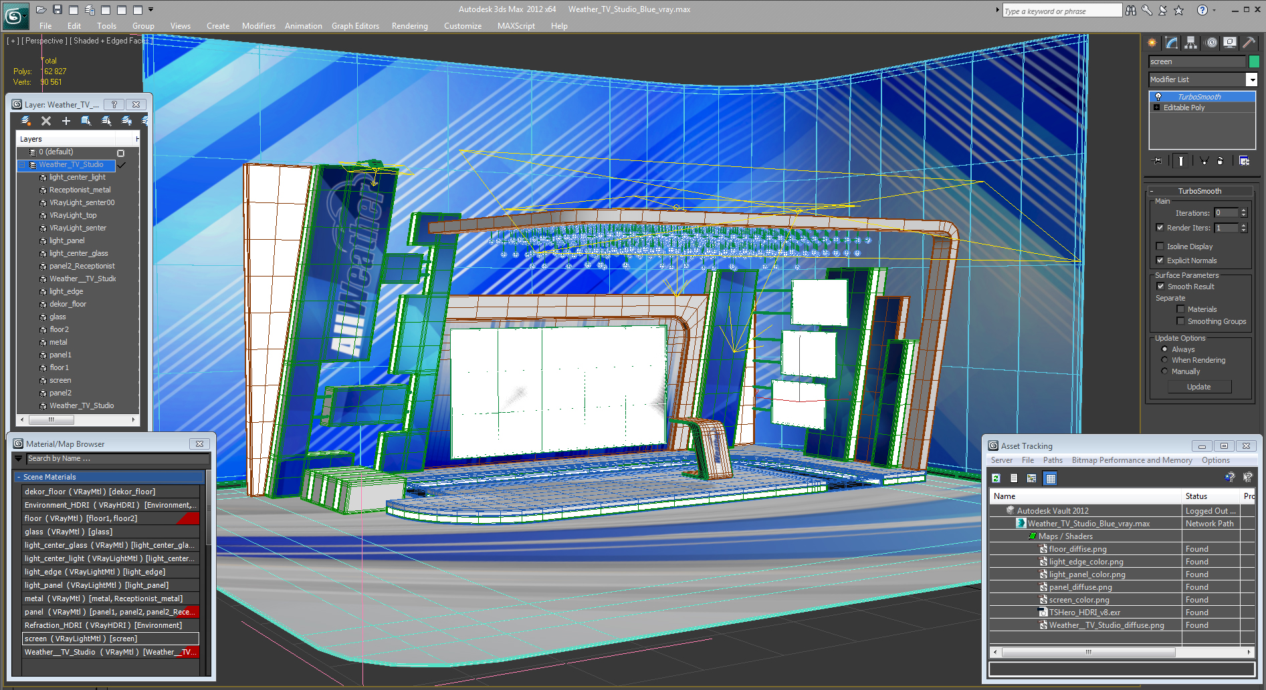Enable Separate by Smoothing Groups checkbox
This screenshot has height=690, width=1266.
(x=1181, y=321)
